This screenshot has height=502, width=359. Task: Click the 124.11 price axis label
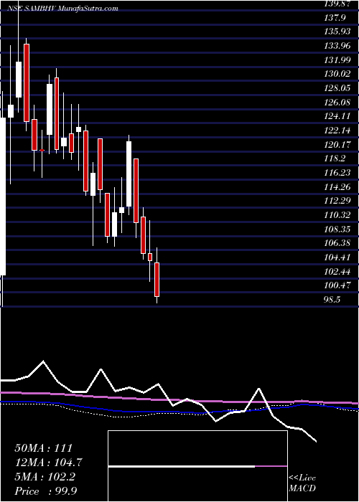(x=337, y=116)
